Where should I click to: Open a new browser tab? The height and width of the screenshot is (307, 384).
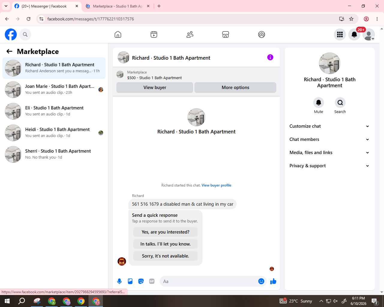159,6
